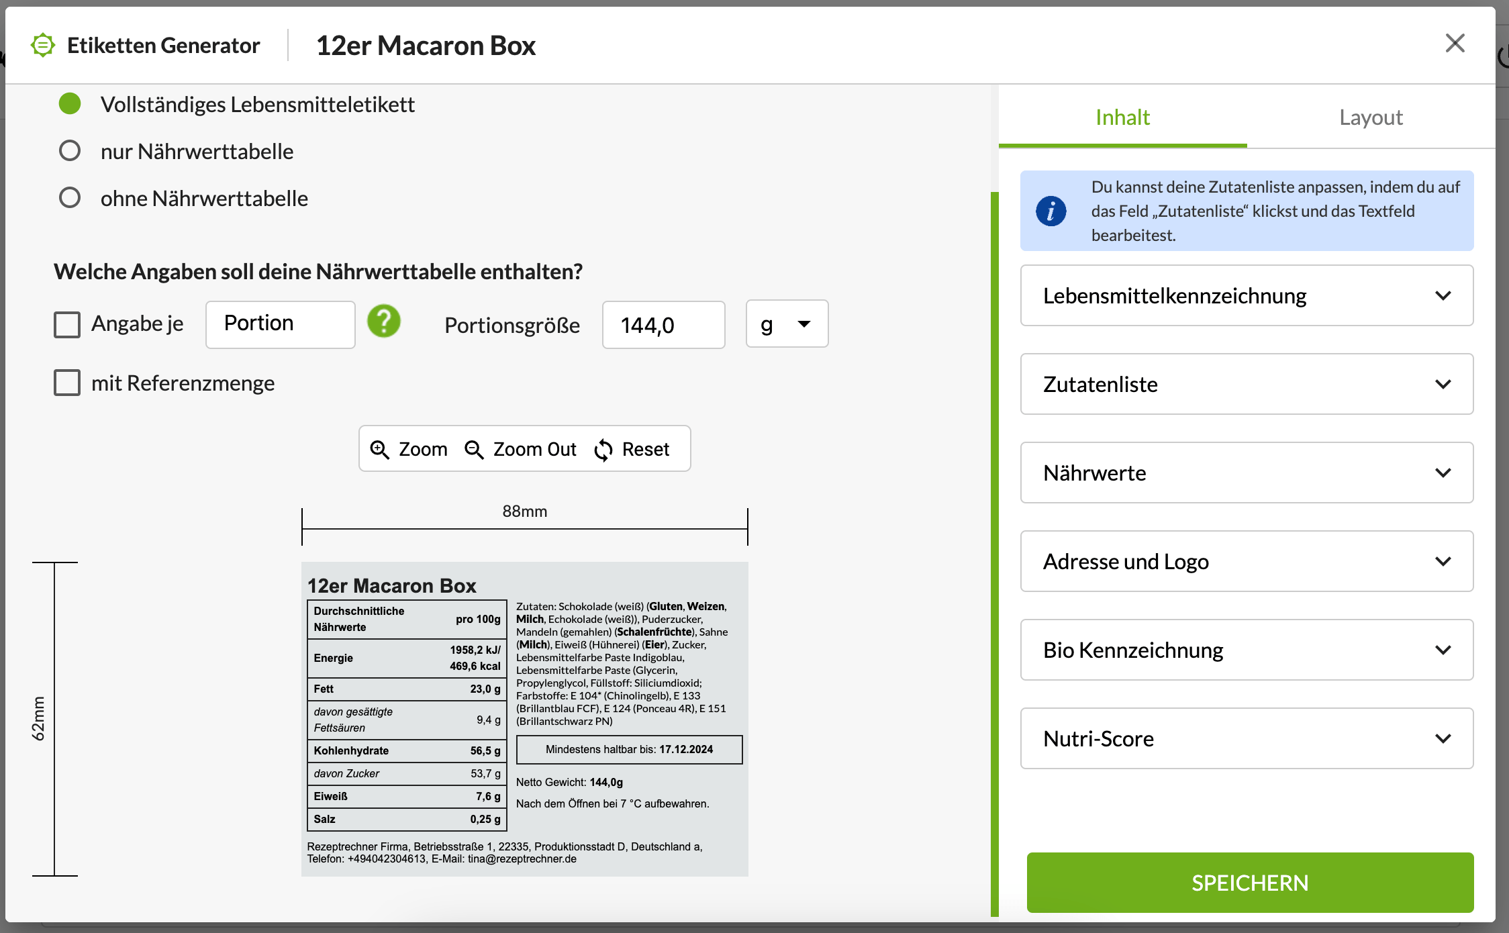The width and height of the screenshot is (1509, 933).
Task: Close the Etiketten Generator dialog
Action: click(1455, 44)
